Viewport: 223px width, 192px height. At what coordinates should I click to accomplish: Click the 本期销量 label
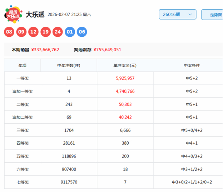click(20, 50)
